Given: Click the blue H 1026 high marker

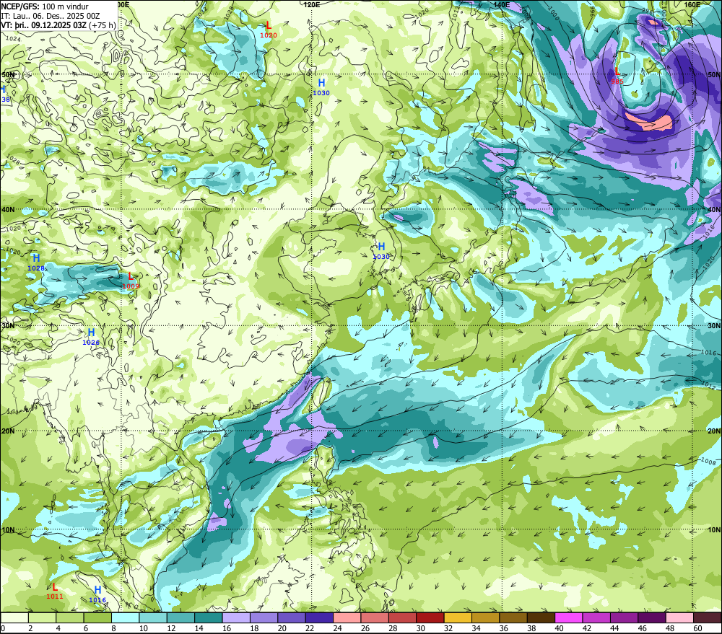Looking at the screenshot, I should click(91, 337).
